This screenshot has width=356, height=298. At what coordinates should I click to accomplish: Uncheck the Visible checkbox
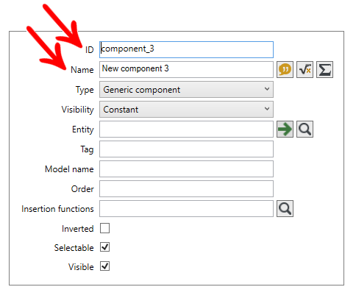click(104, 266)
